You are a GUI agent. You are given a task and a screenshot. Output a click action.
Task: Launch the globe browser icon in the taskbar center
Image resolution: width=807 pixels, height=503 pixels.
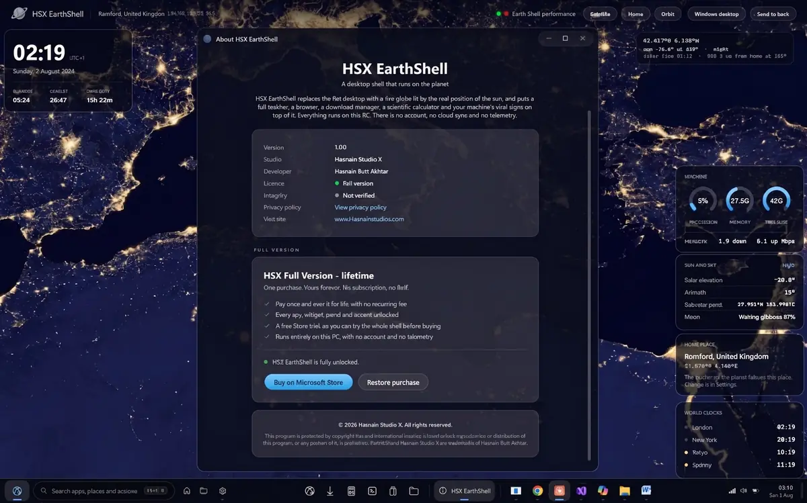[310, 491]
